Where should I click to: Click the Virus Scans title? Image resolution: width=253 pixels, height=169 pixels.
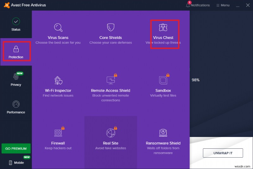coord(58,37)
